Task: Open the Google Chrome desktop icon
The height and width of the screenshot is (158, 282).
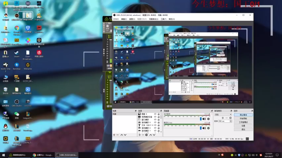Action: tap(17, 30)
